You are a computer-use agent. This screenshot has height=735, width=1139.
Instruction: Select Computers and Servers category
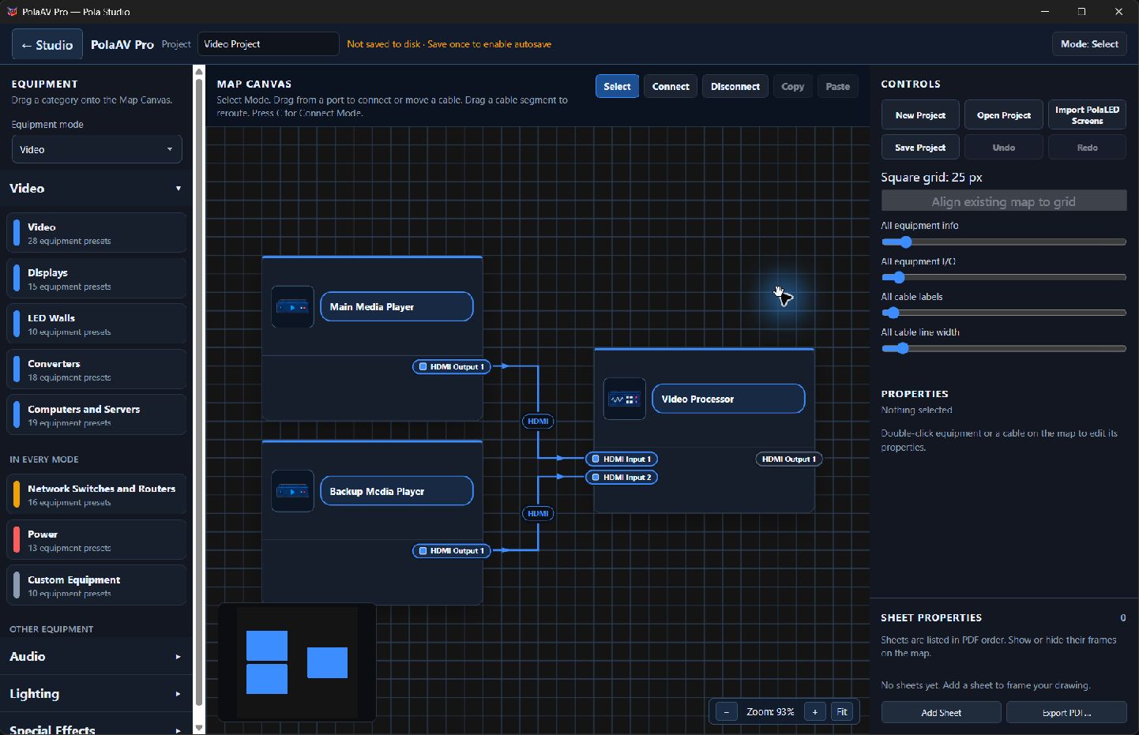tap(96, 415)
